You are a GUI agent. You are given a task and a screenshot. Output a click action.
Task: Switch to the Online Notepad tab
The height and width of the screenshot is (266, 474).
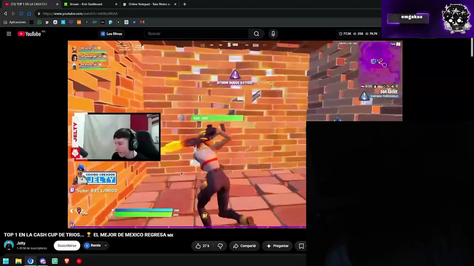[x=149, y=4]
